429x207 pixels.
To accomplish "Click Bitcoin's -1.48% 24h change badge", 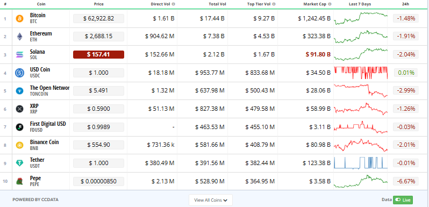I will [x=406, y=19].
